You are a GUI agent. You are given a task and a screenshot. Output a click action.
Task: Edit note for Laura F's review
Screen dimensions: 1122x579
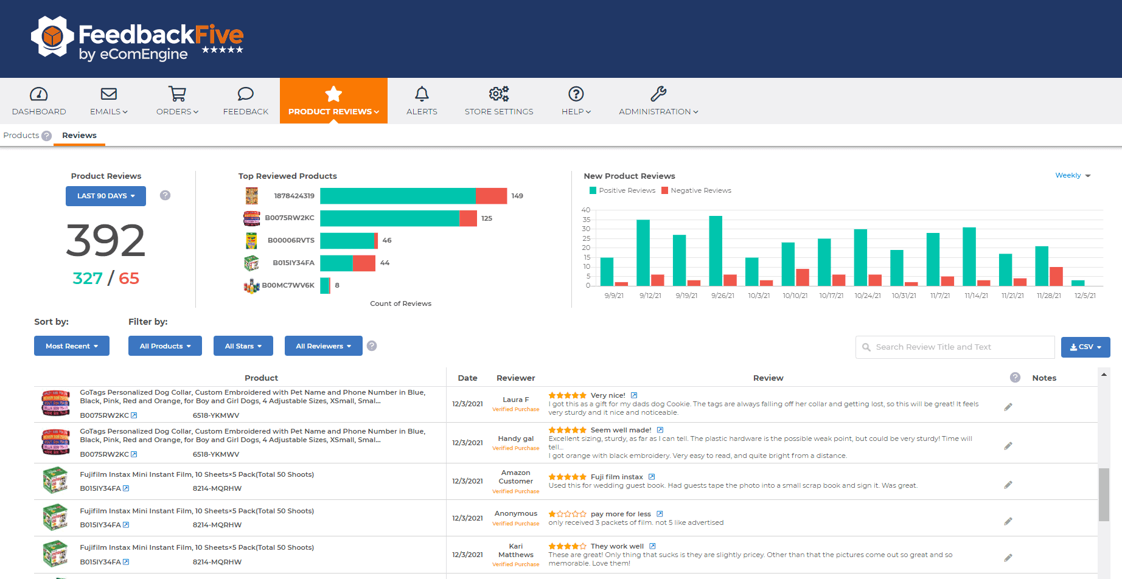pos(1008,407)
